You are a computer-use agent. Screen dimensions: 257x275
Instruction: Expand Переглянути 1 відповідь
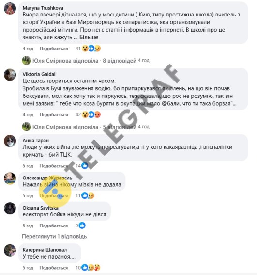(54, 236)
